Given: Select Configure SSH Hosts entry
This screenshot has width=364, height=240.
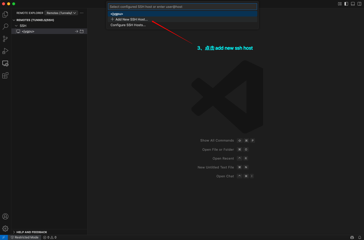Looking at the screenshot, I should (x=128, y=25).
